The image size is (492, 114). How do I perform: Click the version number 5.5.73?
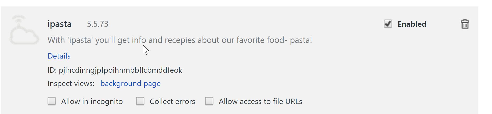coord(97,24)
